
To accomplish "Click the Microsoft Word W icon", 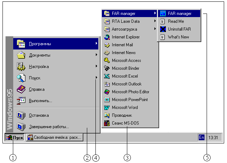I will click(107, 107).
